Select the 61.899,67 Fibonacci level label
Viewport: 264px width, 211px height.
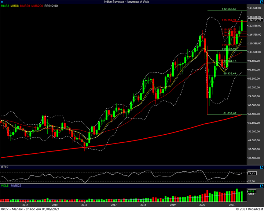(x=229, y=113)
